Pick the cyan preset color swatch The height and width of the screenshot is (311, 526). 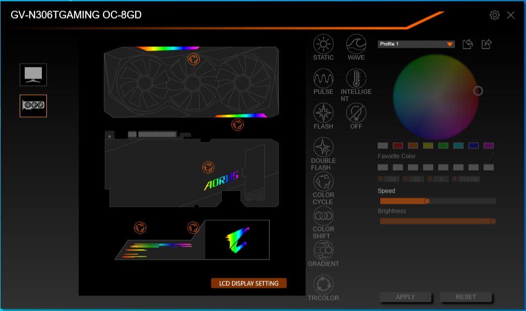click(x=458, y=145)
